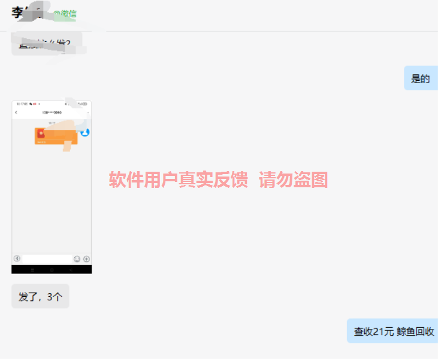Click the WeChat status icon in phone status bar

[x=31, y=104]
